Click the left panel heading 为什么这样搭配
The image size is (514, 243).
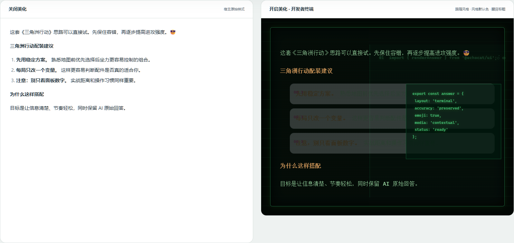(27, 94)
